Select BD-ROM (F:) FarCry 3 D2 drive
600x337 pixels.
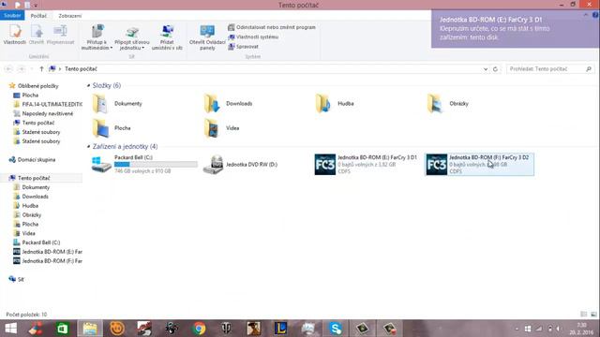pyautogui.click(x=479, y=165)
